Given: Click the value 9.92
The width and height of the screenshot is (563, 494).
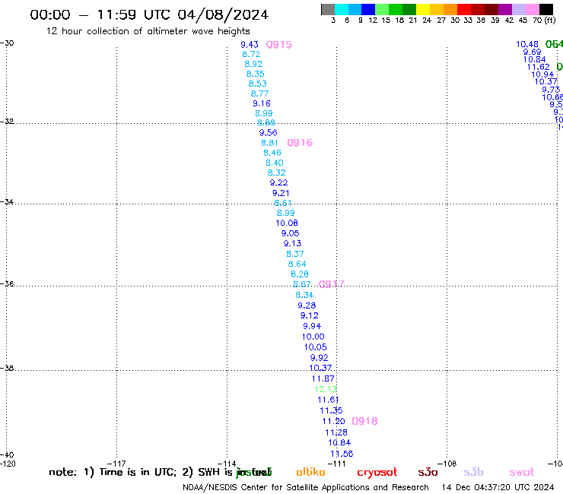Looking at the screenshot, I should (x=320, y=358).
